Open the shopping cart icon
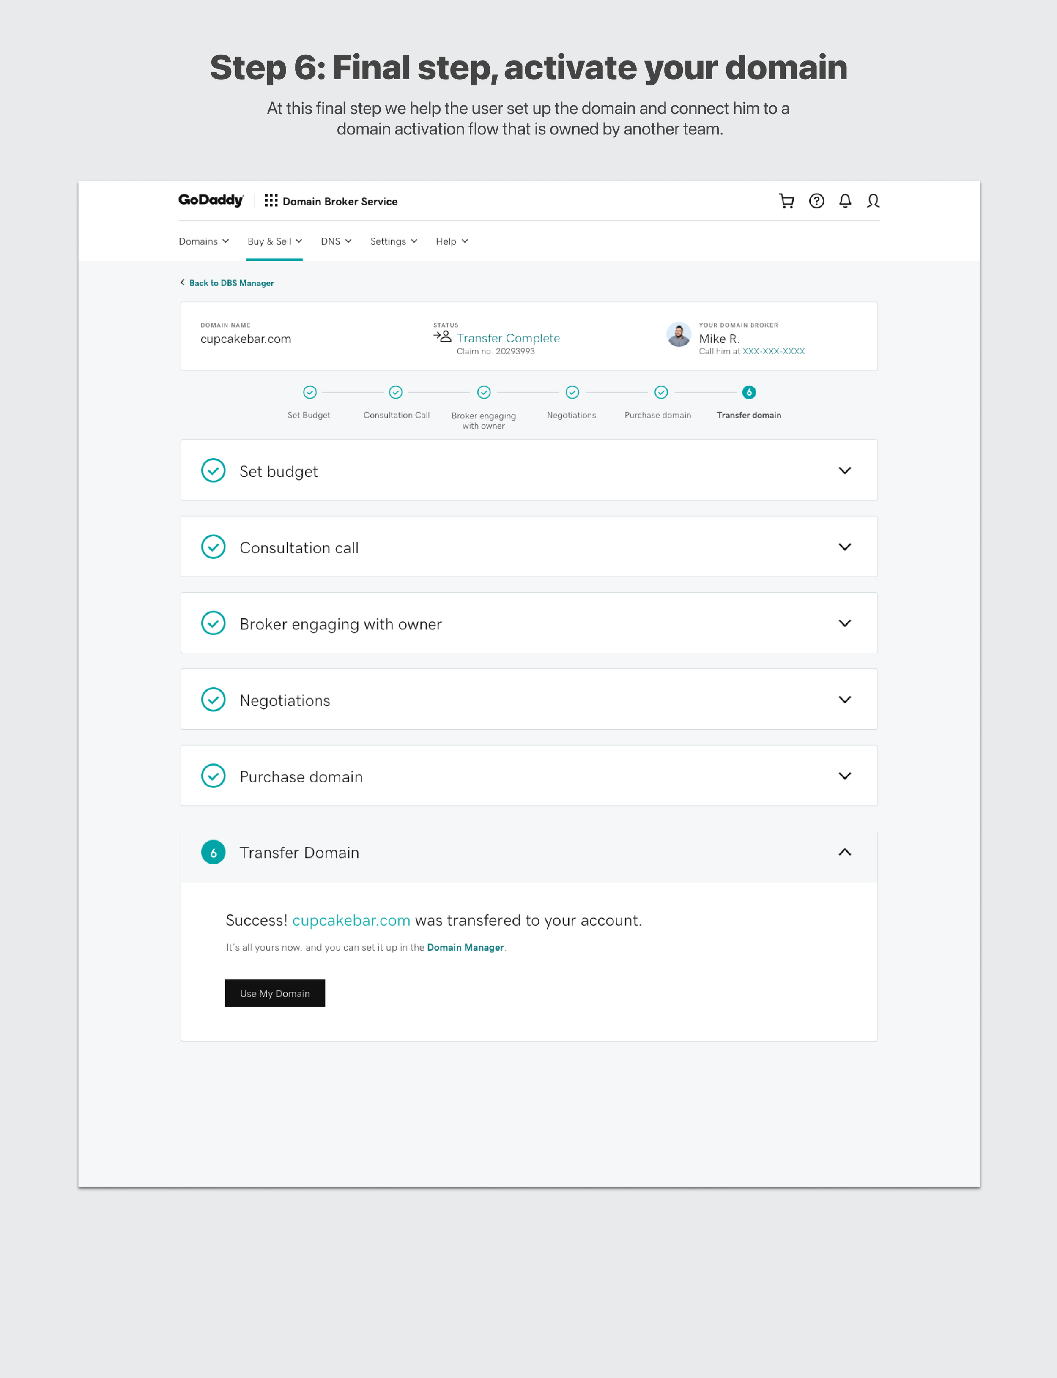Image resolution: width=1057 pixels, height=1378 pixels. [x=786, y=201]
